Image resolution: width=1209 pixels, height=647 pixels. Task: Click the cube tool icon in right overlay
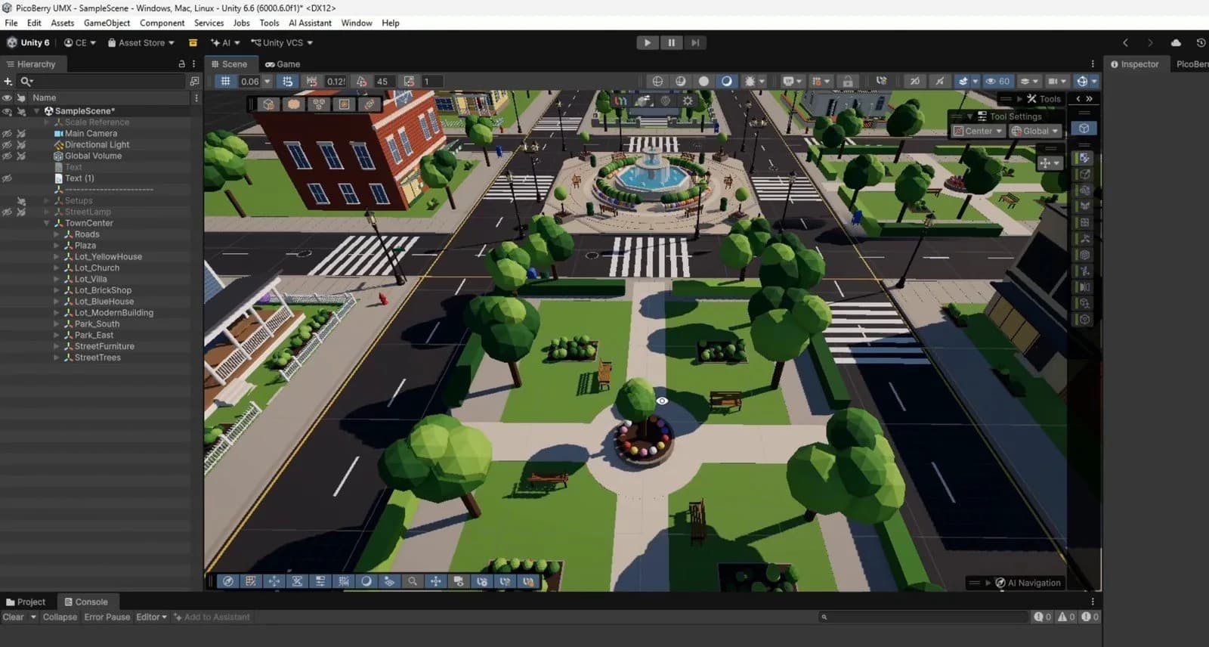(1084, 128)
